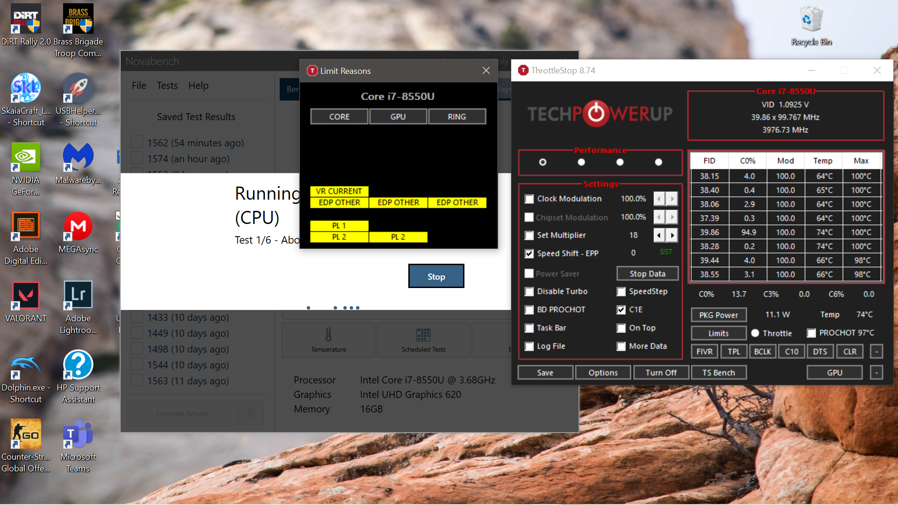Click PKG Power button
The height and width of the screenshot is (505, 898).
point(718,315)
